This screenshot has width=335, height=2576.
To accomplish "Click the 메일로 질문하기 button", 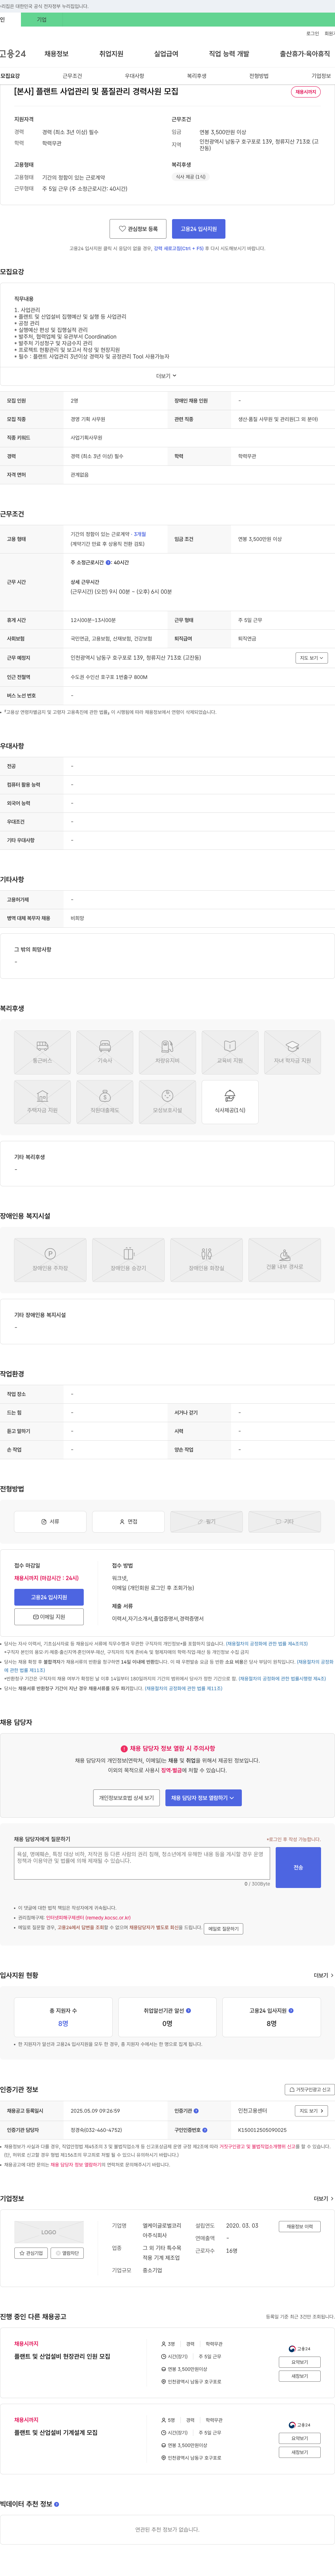I will click(223, 1929).
